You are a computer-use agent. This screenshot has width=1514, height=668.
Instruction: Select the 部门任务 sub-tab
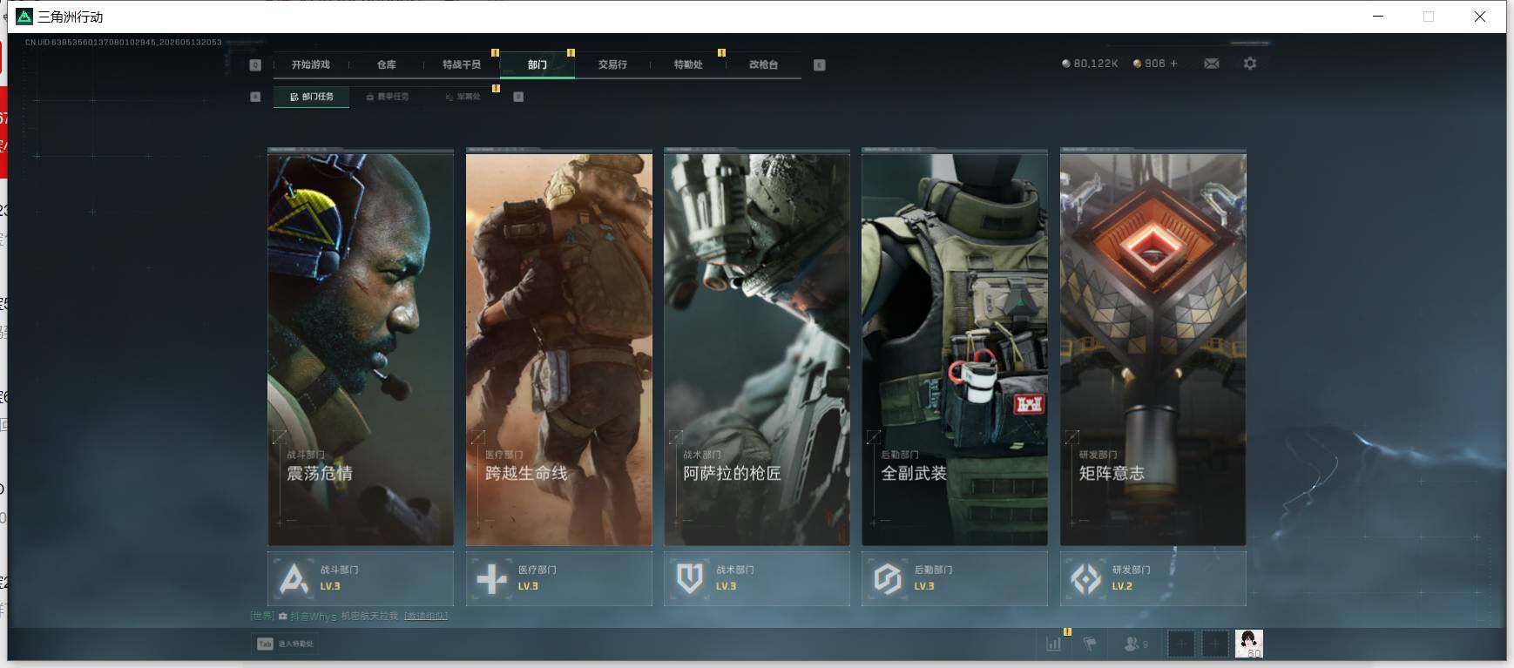[312, 97]
